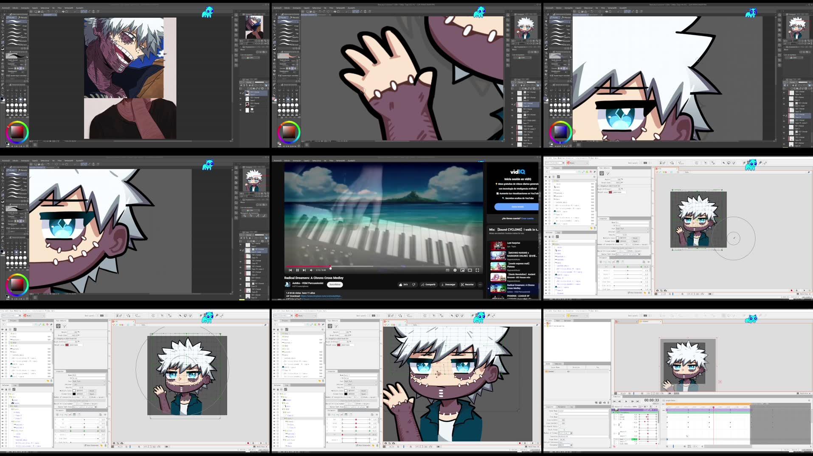Toggle Fix Aspect Ratio checkbox in bottom-right Live2D inspector
The width and height of the screenshot is (813, 456).
click(x=560, y=427)
